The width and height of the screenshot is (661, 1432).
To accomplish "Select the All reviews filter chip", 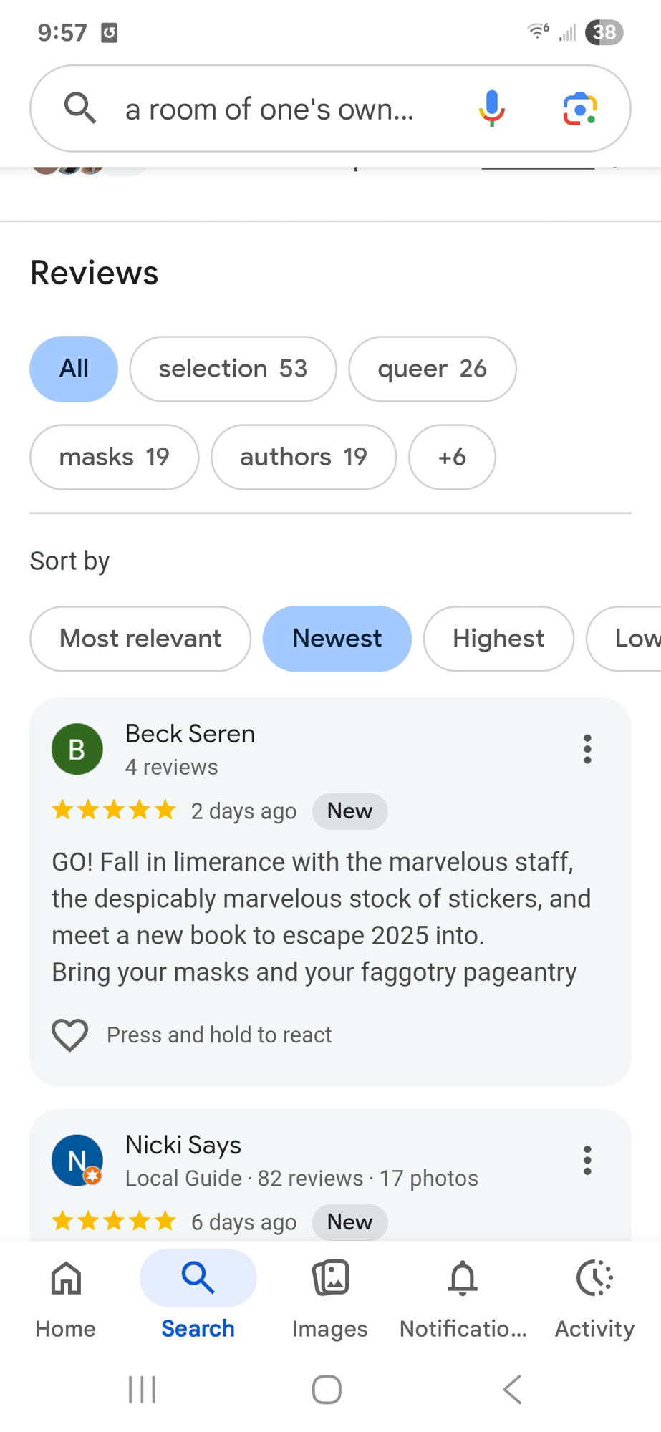I will (74, 369).
